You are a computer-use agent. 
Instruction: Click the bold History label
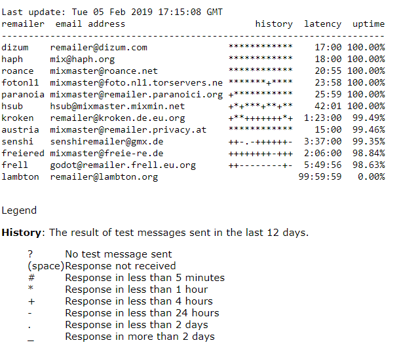click(x=21, y=233)
